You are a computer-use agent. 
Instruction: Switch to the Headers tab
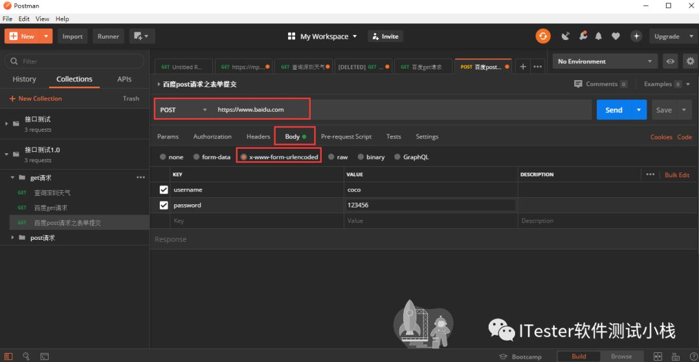(x=258, y=136)
